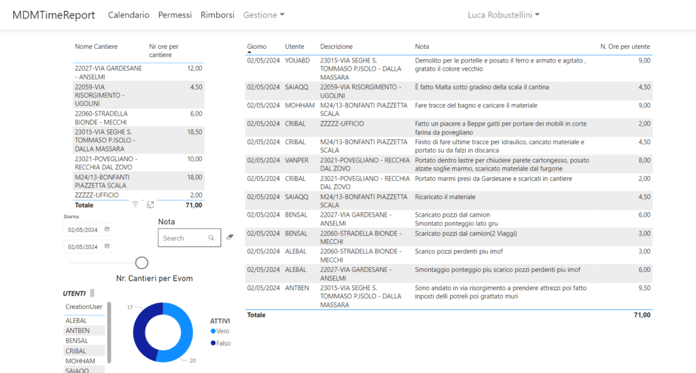Sort by the Nome Cantiere column header
Viewport: 696px width, 373px height.
point(97,47)
